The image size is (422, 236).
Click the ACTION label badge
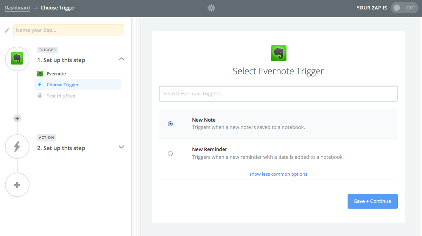[x=47, y=137]
